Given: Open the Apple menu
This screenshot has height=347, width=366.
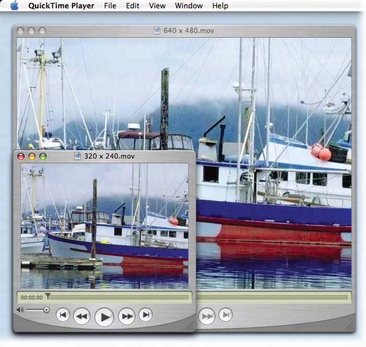Looking at the screenshot, I should click(15, 5).
